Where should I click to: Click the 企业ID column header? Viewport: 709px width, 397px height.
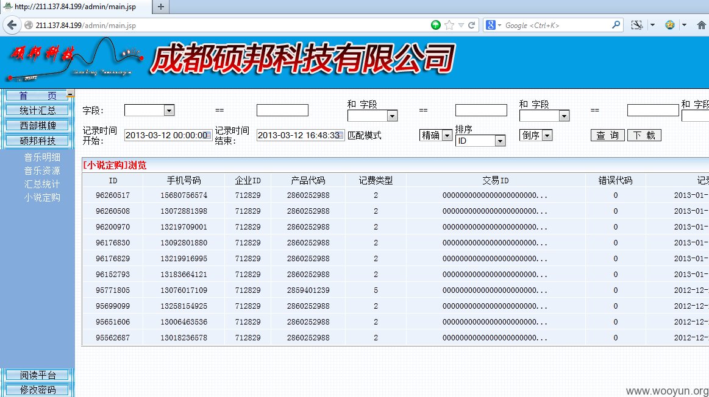click(248, 181)
